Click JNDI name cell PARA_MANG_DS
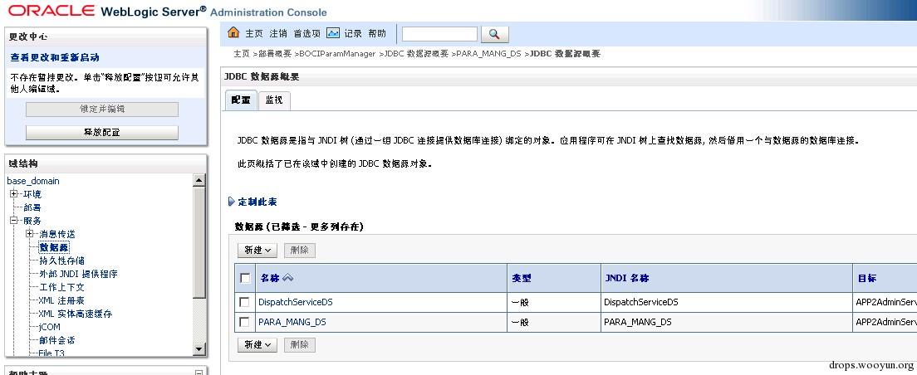917x375 pixels. tap(637, 322)
